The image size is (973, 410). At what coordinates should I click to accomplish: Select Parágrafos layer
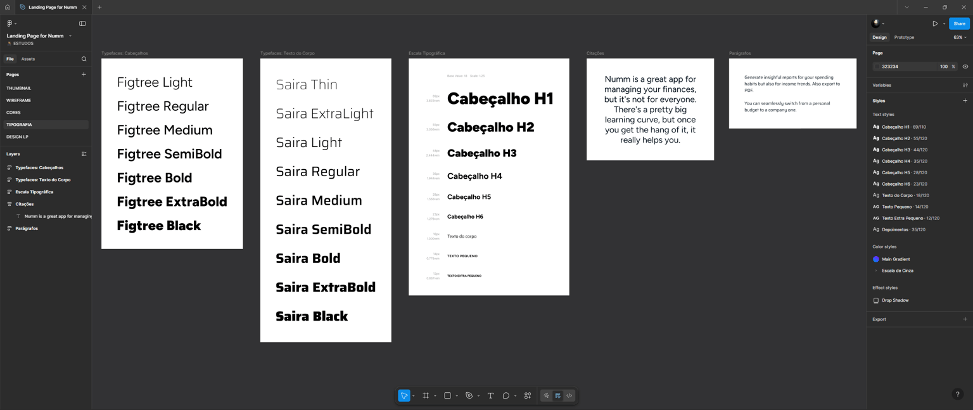pyautogui.click(x=27, y=228)
